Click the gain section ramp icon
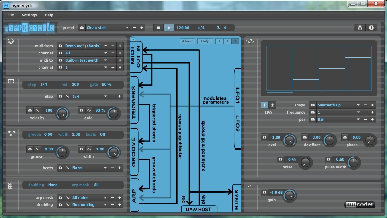This screenshot has width=387, height=218. coord(250,186)
